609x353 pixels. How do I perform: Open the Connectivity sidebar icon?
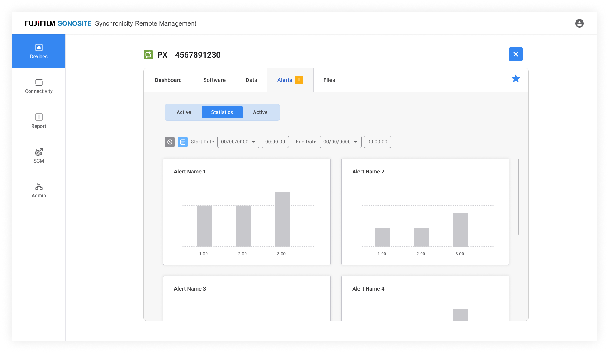click(39, 86)
